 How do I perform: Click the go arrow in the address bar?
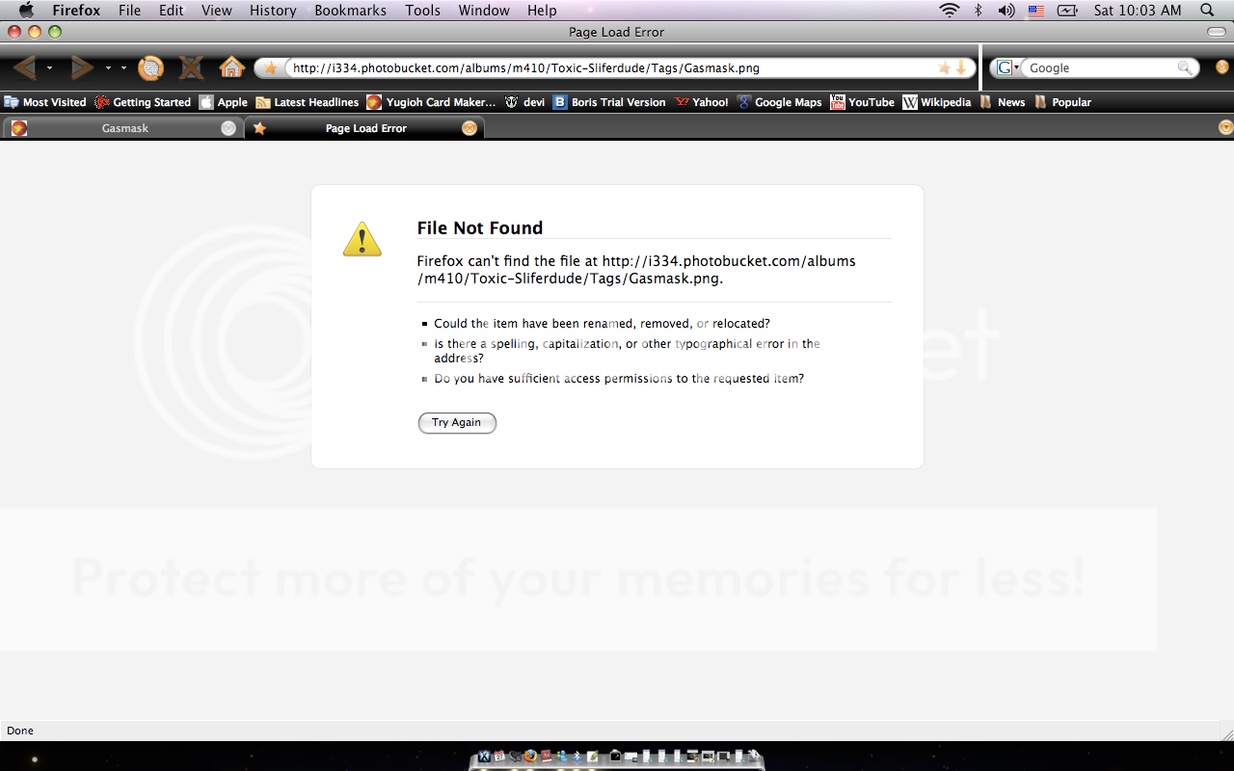tap(961, 68)
